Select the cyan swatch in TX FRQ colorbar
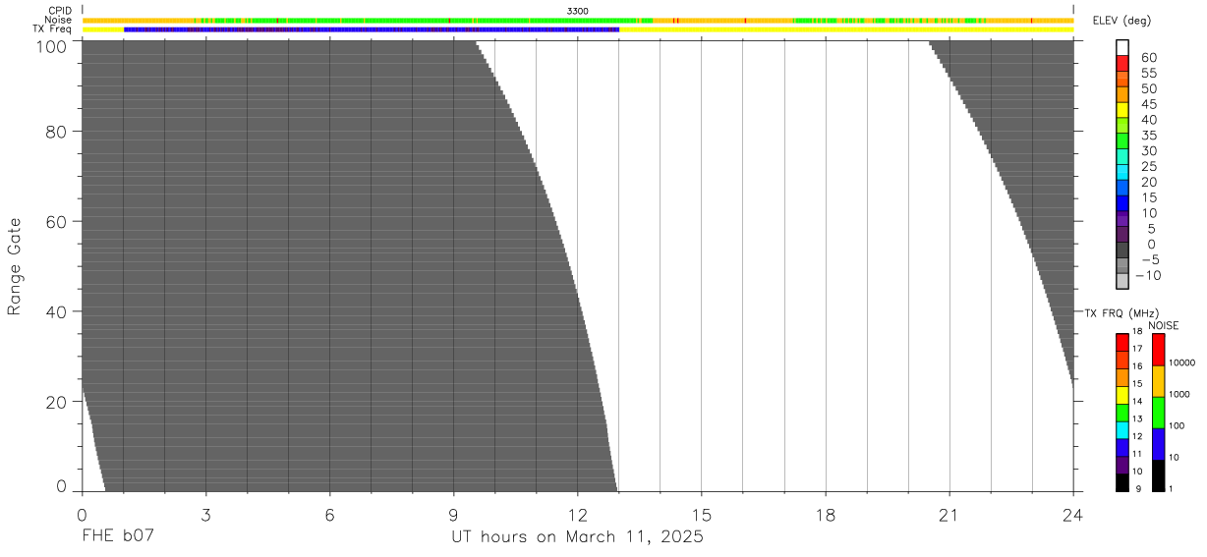This screenshot has height=557, width=1207. click(1122, 430)
